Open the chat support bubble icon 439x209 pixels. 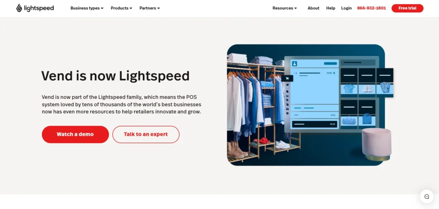427,197
